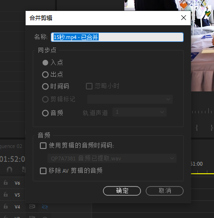Click the 取消 button

tap(165, 191)
